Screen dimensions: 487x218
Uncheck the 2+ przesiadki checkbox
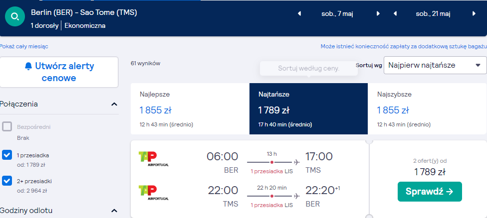coord(7,181)
